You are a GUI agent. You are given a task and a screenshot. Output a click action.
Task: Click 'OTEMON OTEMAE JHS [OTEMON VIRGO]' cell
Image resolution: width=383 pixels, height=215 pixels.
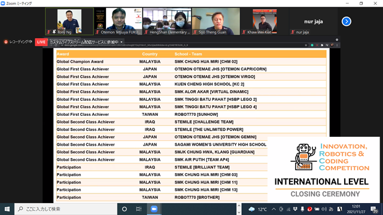[215, 77]
